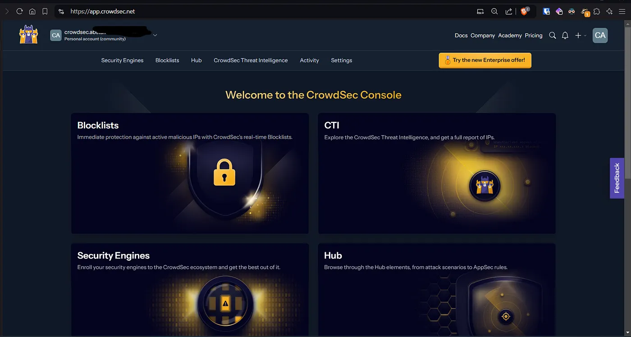Visit the Academy link
This screenshot has height=337, width=631.
pos(510,36)
